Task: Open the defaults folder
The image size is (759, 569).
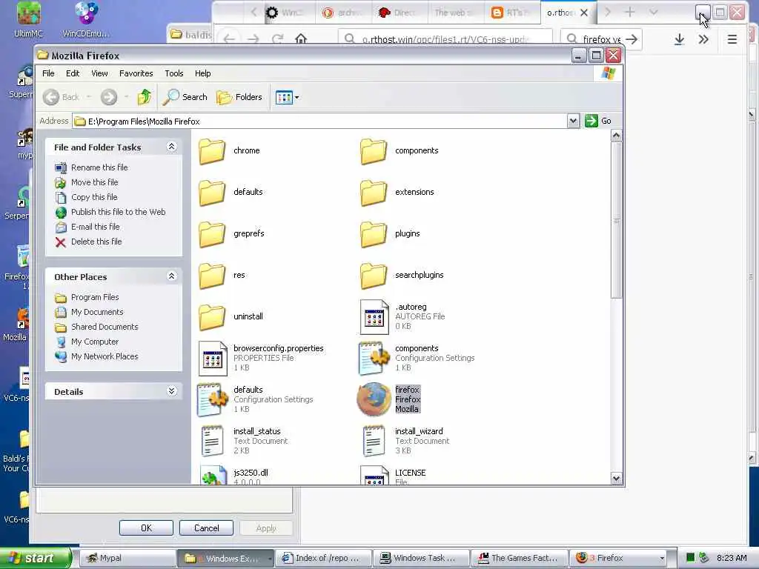Action: pos(212,193)
